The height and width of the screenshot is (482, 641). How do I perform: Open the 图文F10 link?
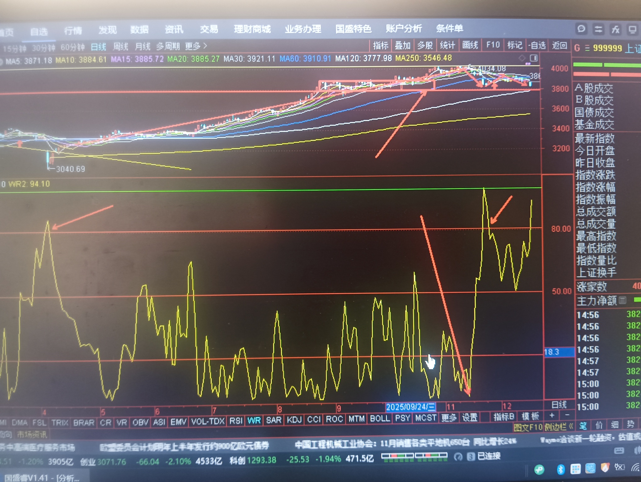528,427
